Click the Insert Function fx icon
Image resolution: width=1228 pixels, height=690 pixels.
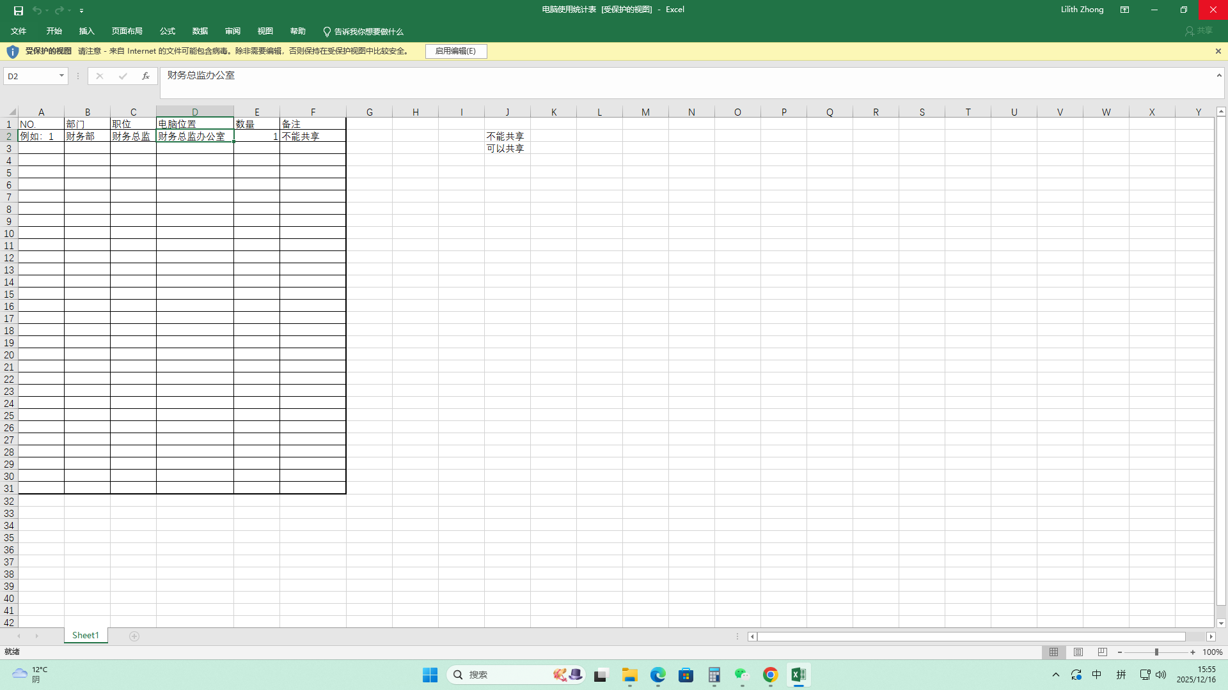pyautogui.click(x=146, y=76)
